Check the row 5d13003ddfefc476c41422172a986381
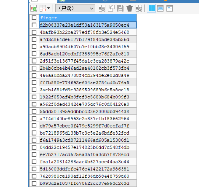199x187 pixels. [x=34, y=169]
